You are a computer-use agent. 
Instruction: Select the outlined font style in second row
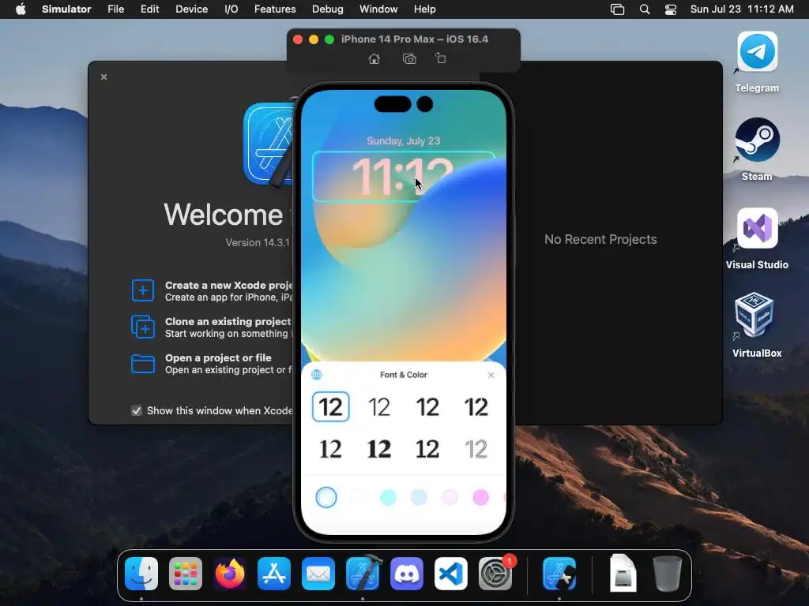click(476, 449)
